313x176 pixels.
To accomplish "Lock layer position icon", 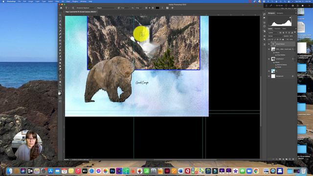I will click(277, 40).
